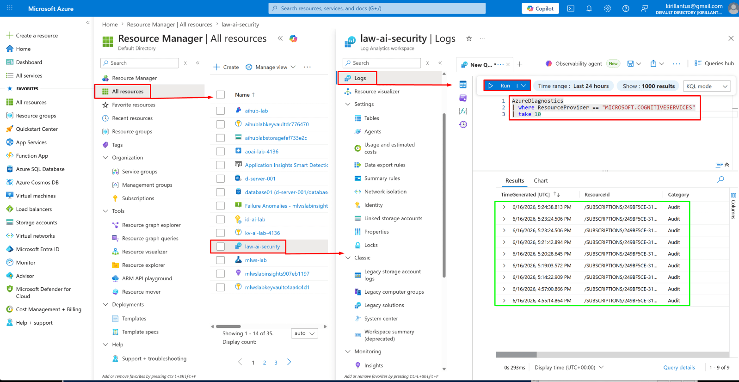Open Cloud Shell icon in top bar

click(571, 8)
